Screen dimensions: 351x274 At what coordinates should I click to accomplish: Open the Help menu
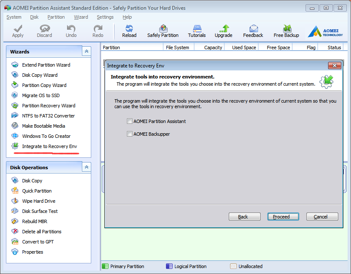127,17
